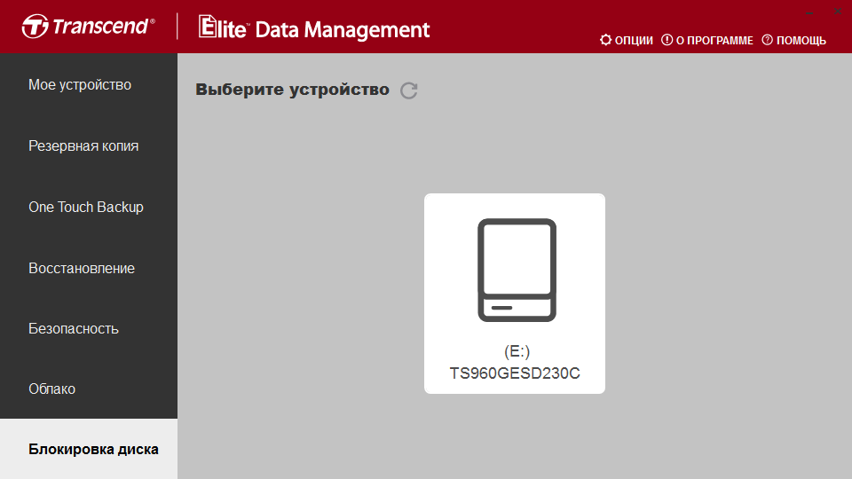Select the Блокировка диска tab
The width and height of the screenshot is (852, 479).
[89, 449]
